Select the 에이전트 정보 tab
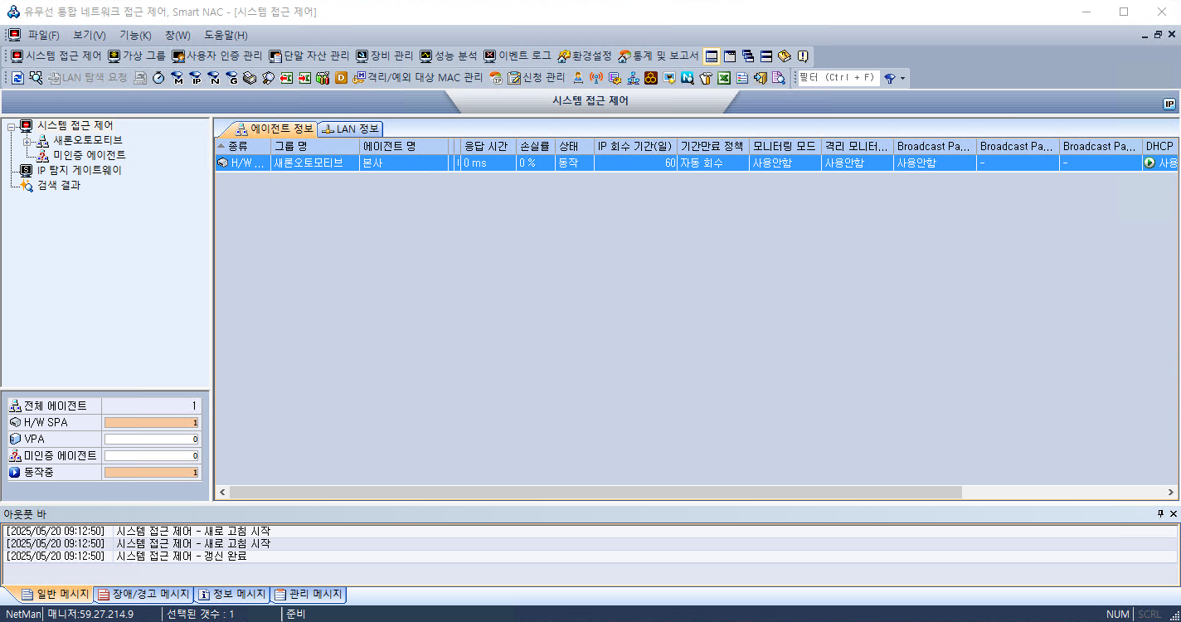This screenshot has width=1181, height=622. pyautogui.click(x=274, y=129)
